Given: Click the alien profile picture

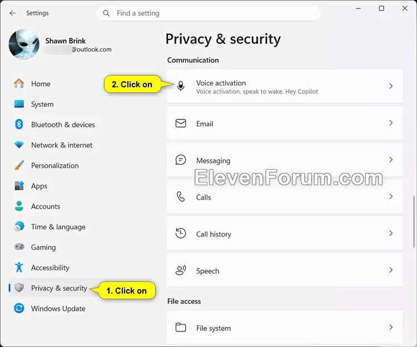Looking at the screenshot, I should (24, 44).
